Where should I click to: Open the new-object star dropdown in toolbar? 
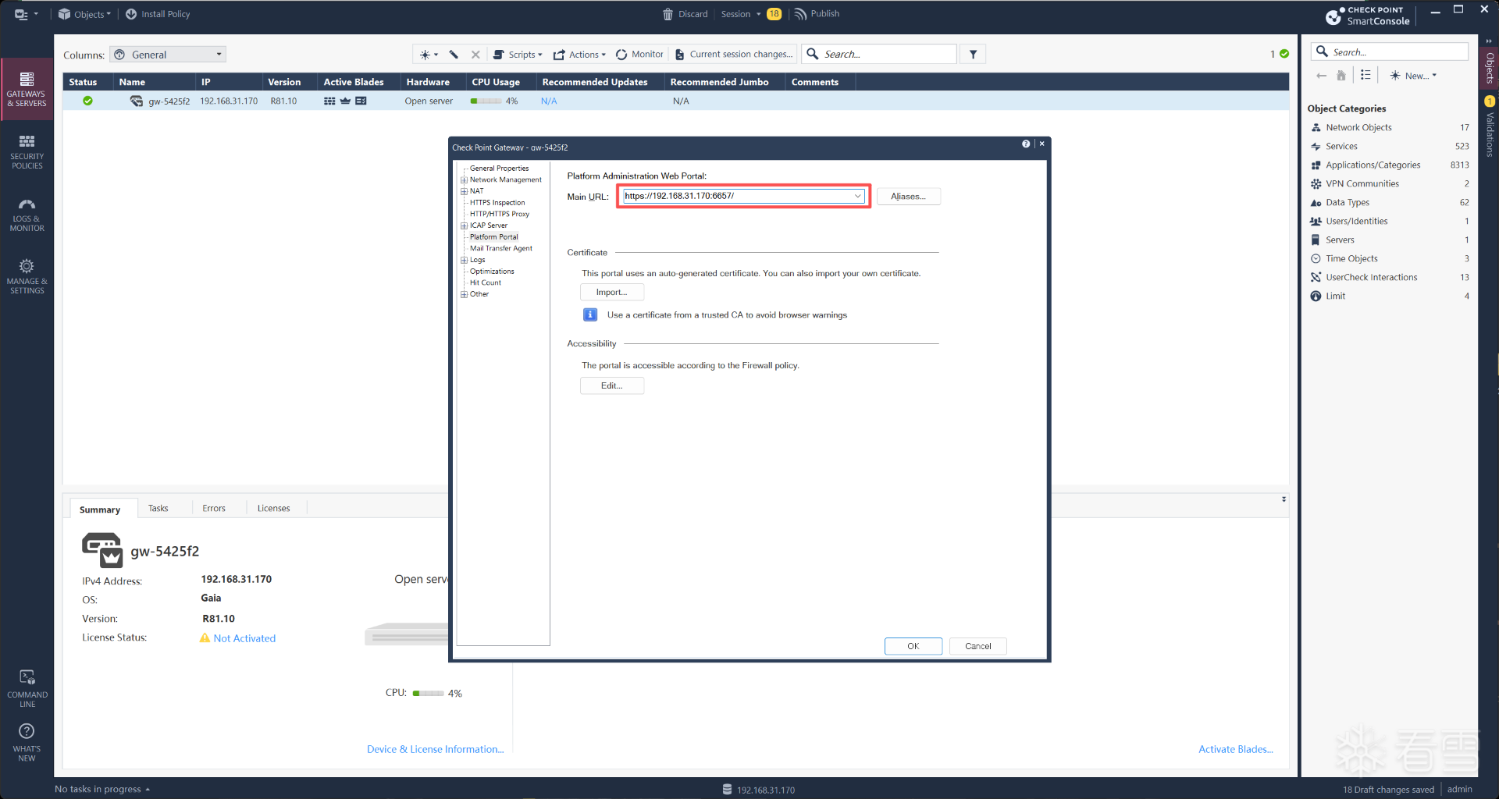click(429, 55)
